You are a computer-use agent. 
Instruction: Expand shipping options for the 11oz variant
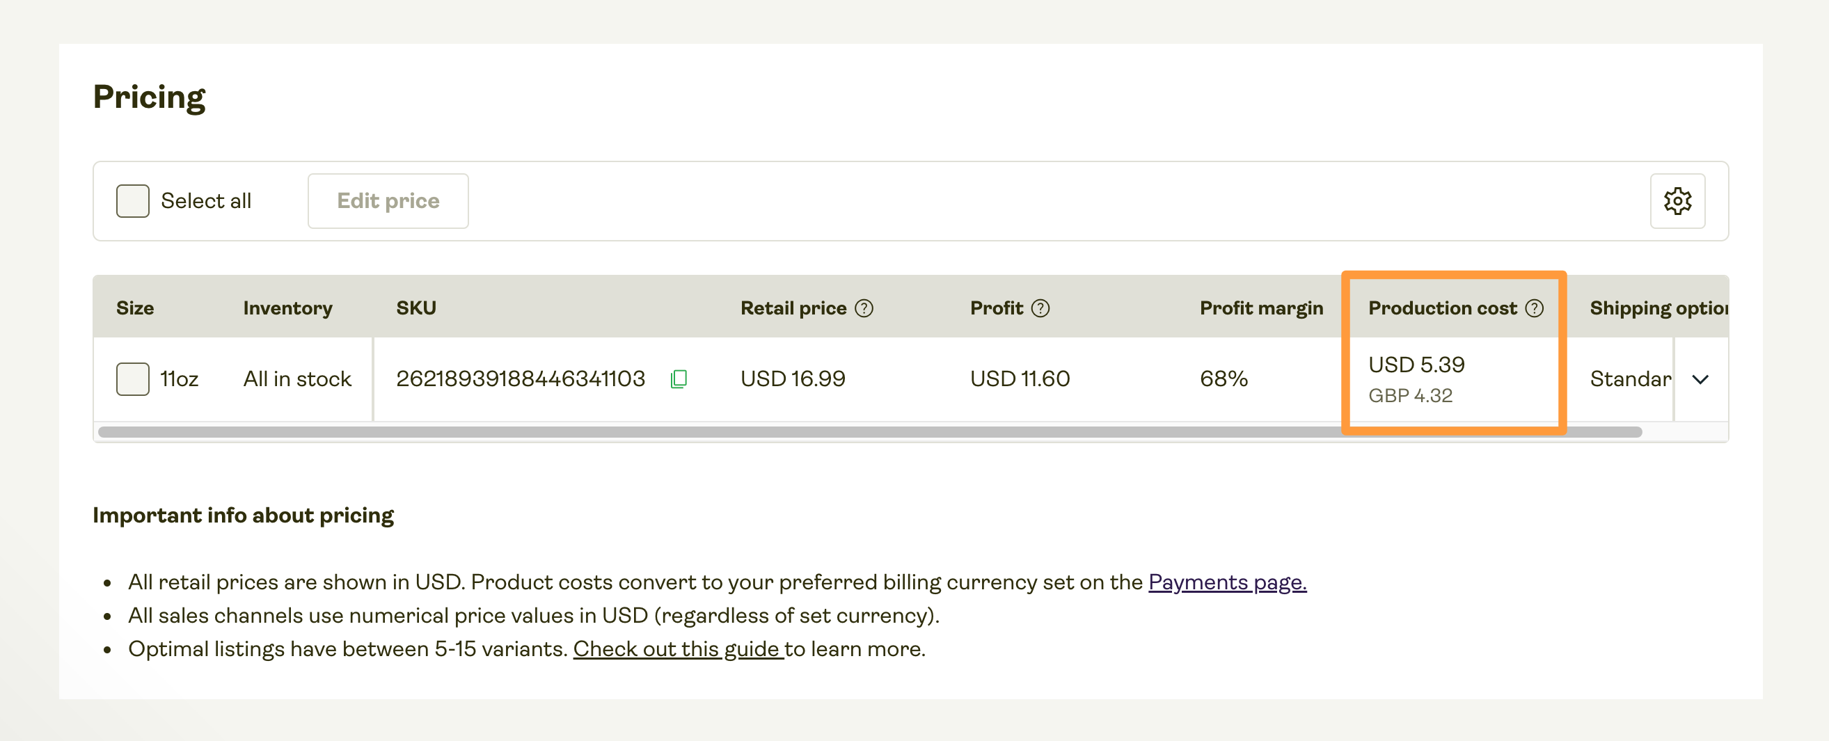pos(1700,379)
